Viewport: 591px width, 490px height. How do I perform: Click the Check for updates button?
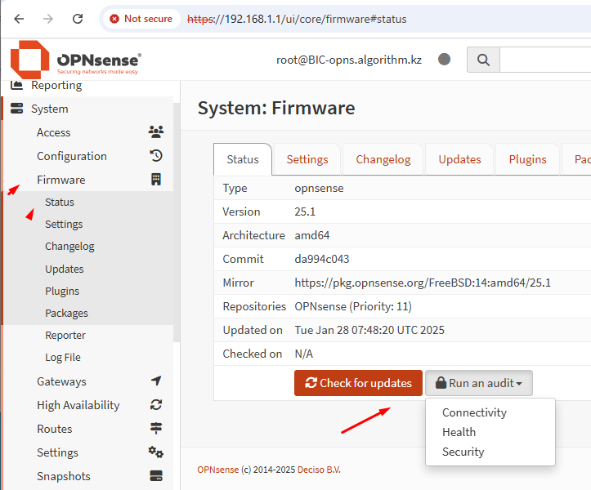click(358, 383)
